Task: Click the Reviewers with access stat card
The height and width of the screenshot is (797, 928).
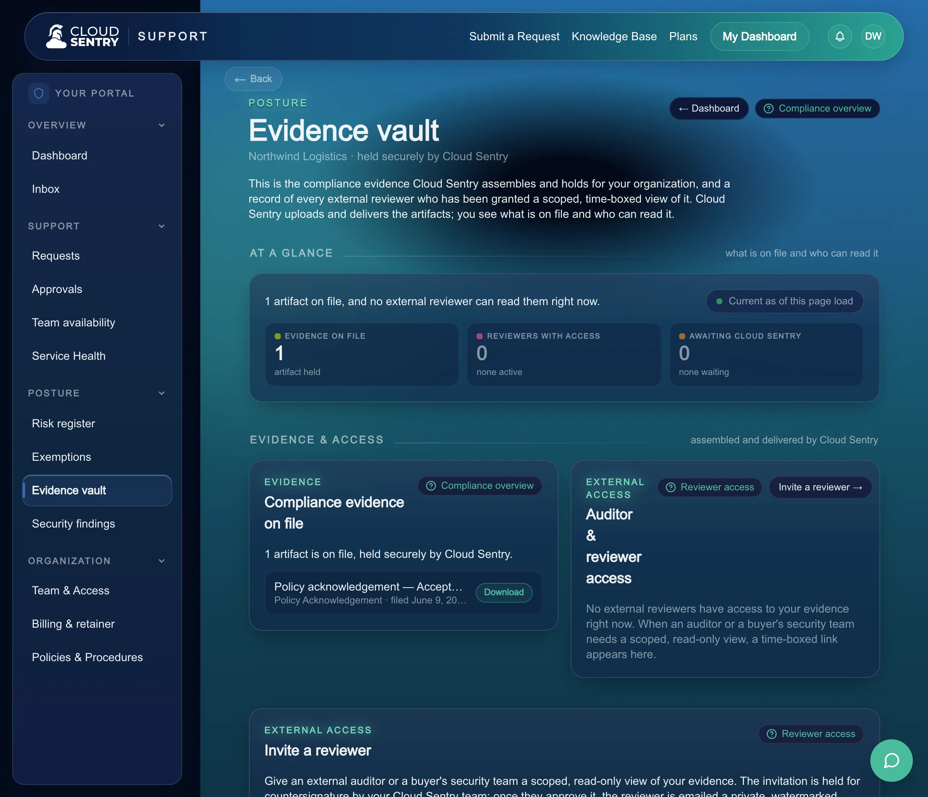Action: pyautogui.click(x=564, y=354)
